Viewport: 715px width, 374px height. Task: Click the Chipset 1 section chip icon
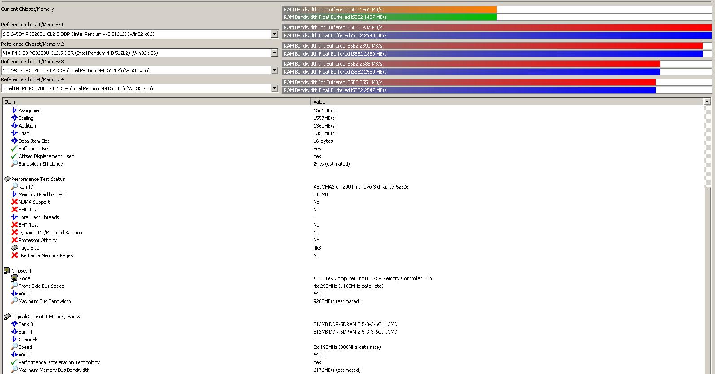coord(7,270)
